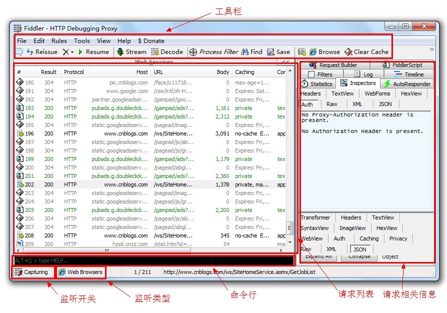
Task: Select session 196 icon
Action: [20, 133]
